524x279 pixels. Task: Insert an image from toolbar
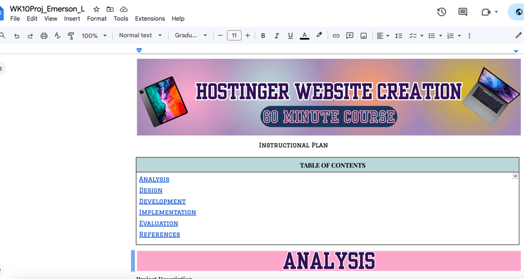(364, 36)
